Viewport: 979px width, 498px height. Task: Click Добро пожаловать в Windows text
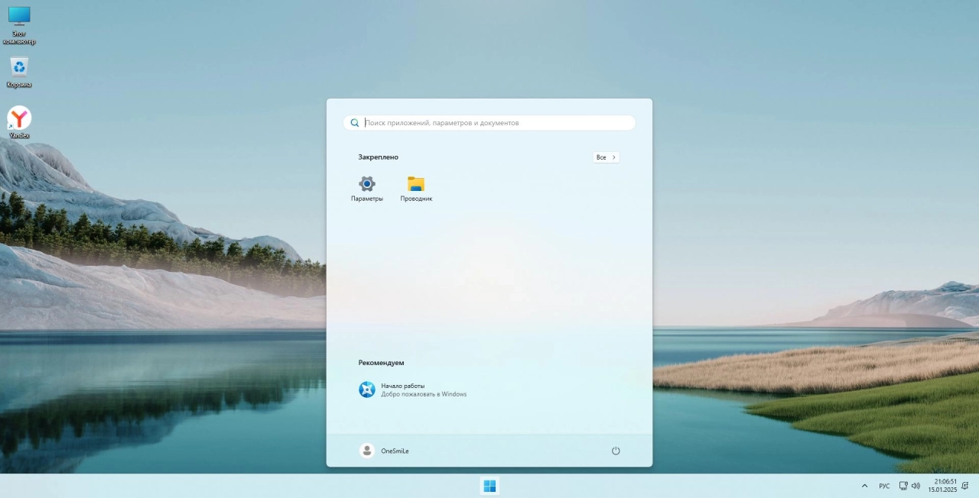tap(424, 394)
